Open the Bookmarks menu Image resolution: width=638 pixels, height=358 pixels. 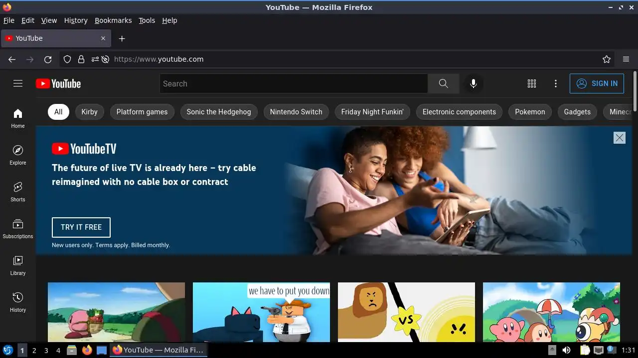(x=113, y=20)
